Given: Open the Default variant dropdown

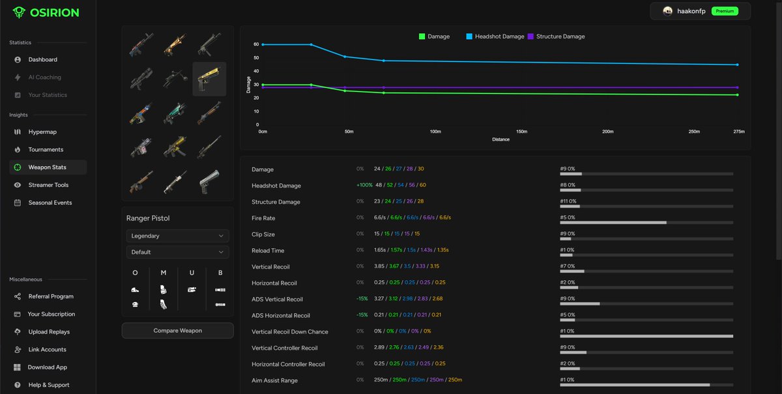Looking at the screenshot, I should (x=178, y=252).
